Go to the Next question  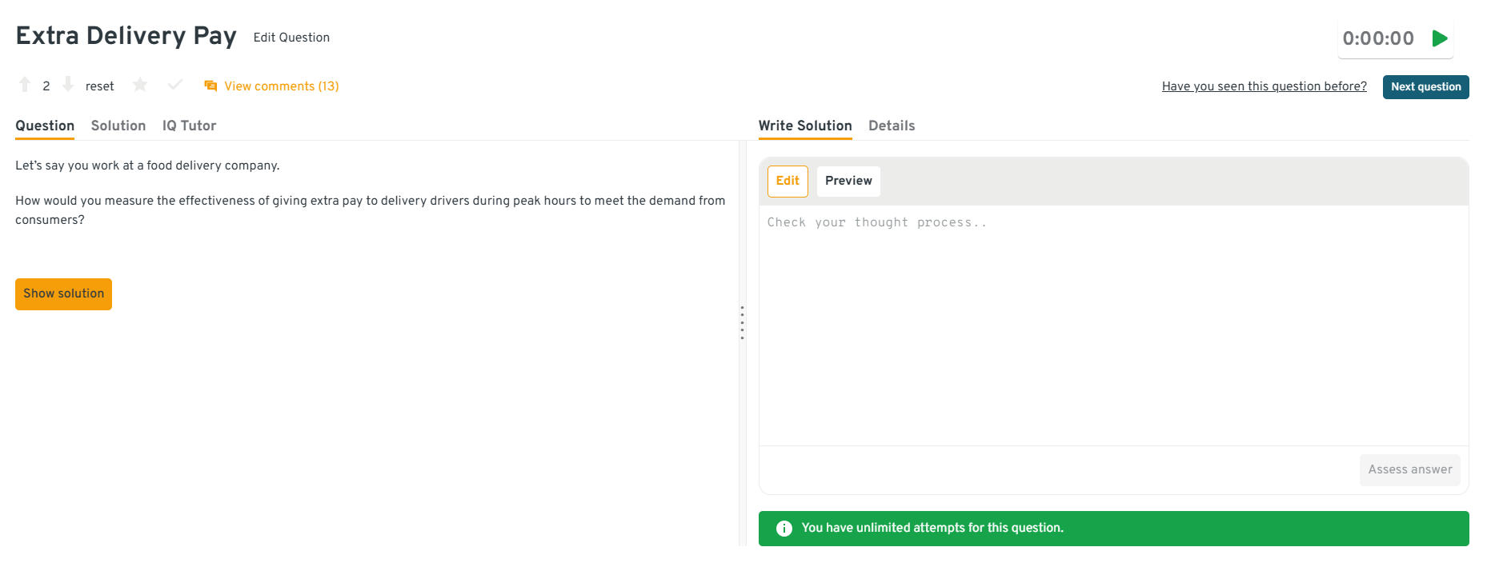coord(1425,86)
